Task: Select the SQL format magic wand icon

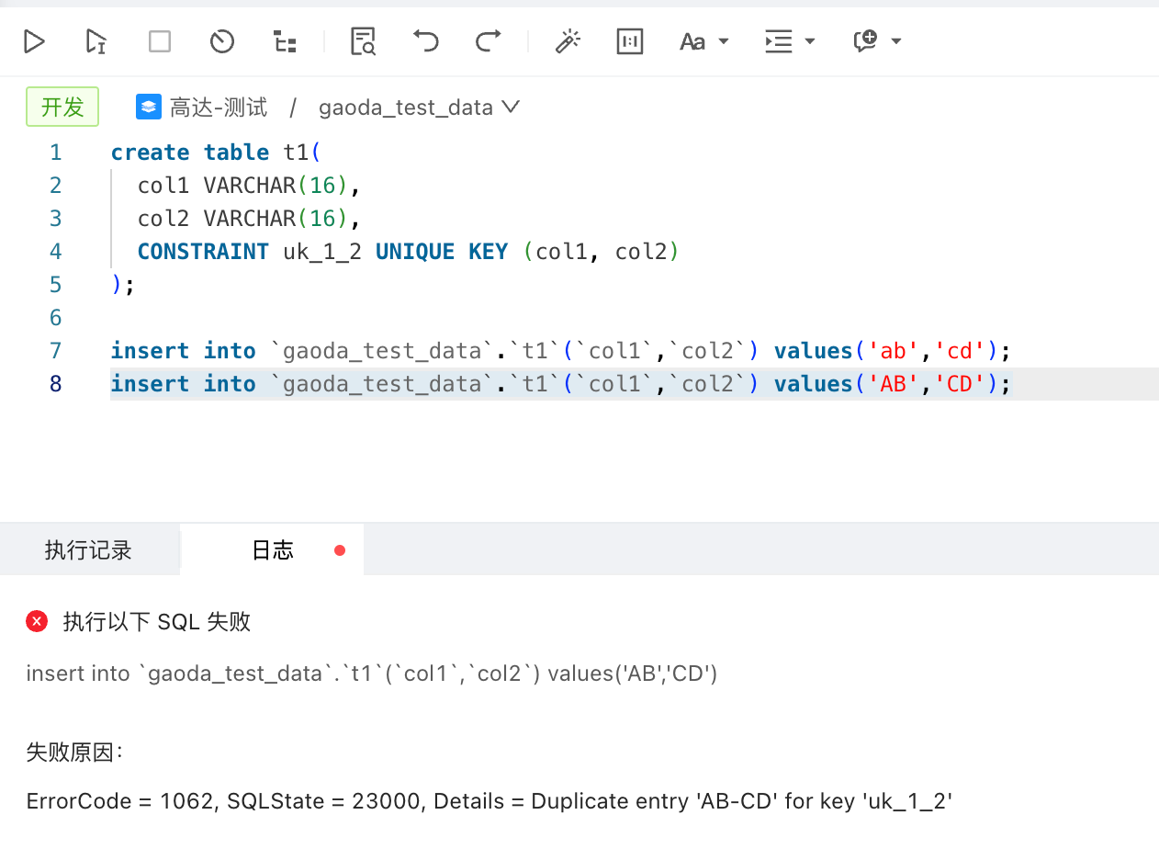Action: (x=568, y=41)
